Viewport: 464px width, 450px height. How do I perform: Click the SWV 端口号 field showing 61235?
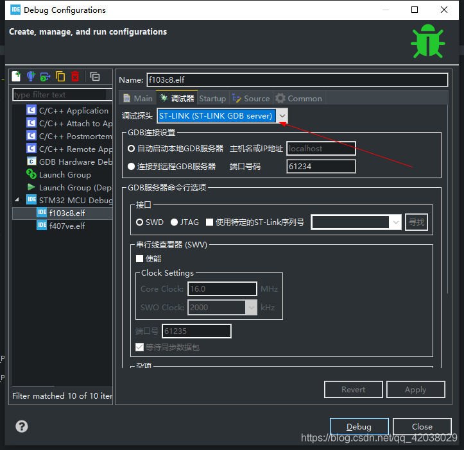[196, 331]
